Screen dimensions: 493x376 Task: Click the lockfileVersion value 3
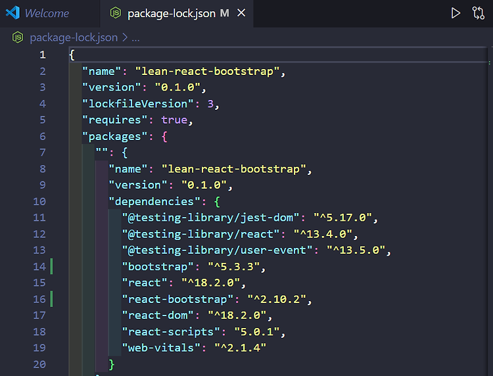click(x=210, y=104)
